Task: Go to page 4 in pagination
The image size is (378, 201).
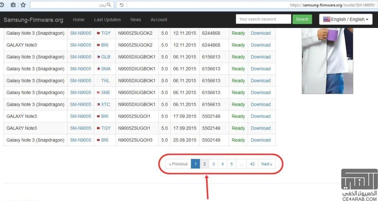Action: pos(223,164)
